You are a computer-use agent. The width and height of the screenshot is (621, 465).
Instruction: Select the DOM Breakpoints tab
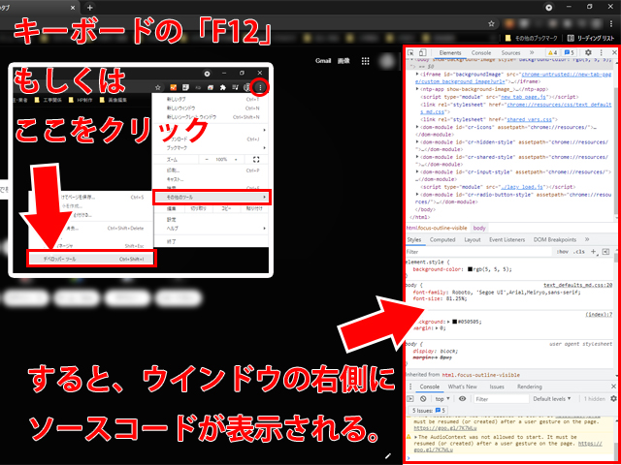point(554,239)
